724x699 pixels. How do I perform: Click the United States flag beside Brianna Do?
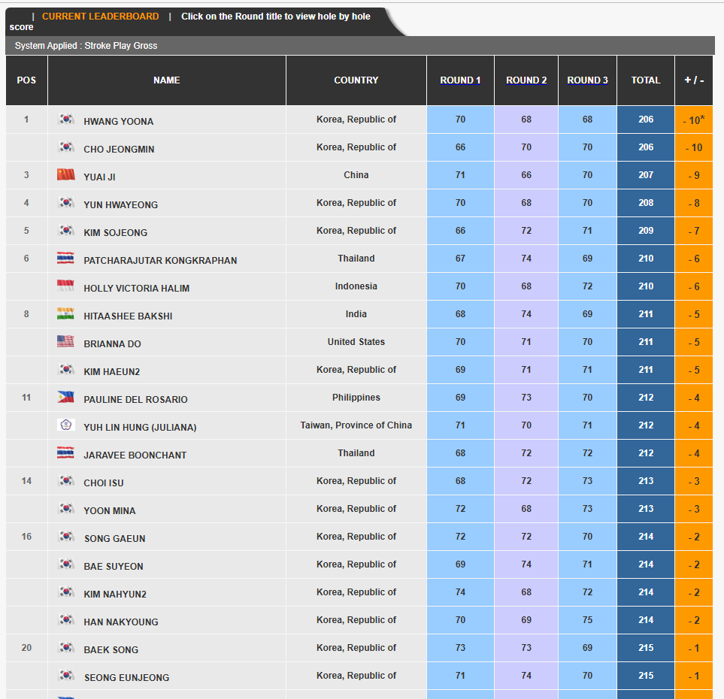[x=66, y=341]
